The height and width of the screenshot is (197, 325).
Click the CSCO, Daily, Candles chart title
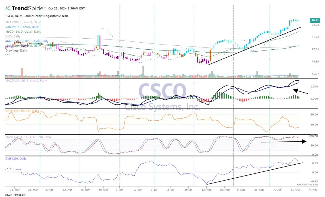(x=37, y=16)
